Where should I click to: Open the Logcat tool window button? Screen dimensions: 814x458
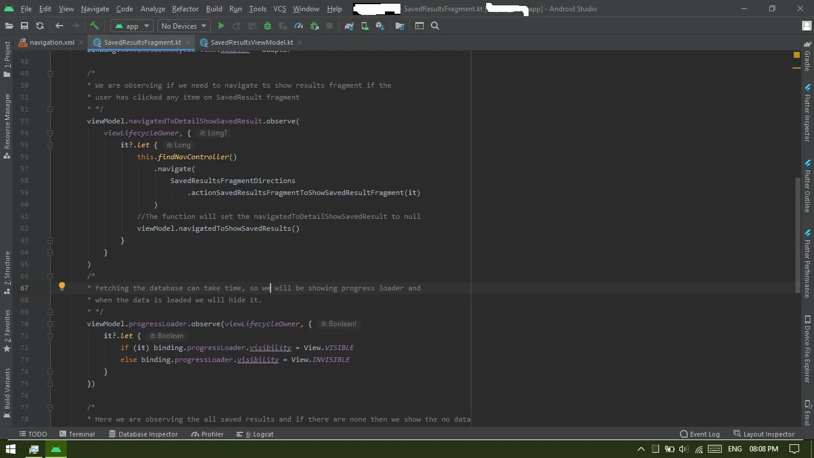pyautogui.click(x=255, y=434)
